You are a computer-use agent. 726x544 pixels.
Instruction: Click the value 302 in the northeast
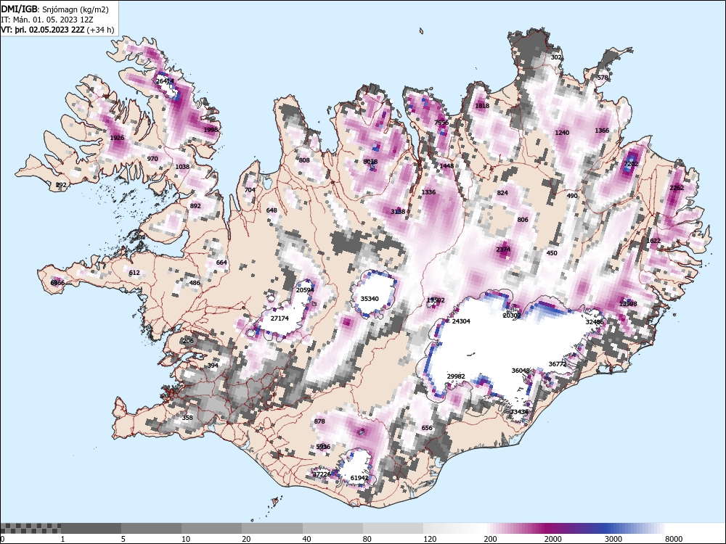pyautogui.click(x=556, y=57)
